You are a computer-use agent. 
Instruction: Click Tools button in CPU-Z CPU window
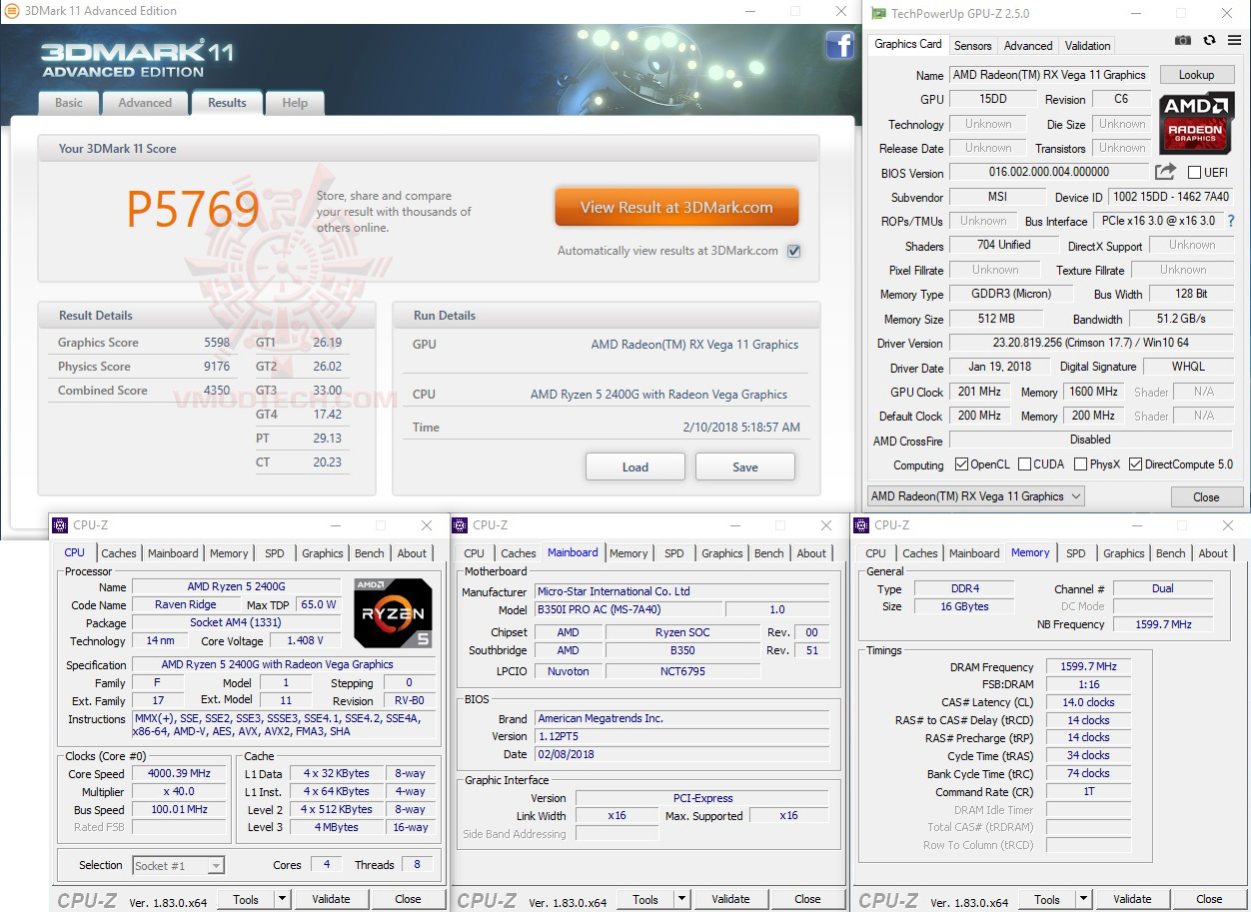246,899
